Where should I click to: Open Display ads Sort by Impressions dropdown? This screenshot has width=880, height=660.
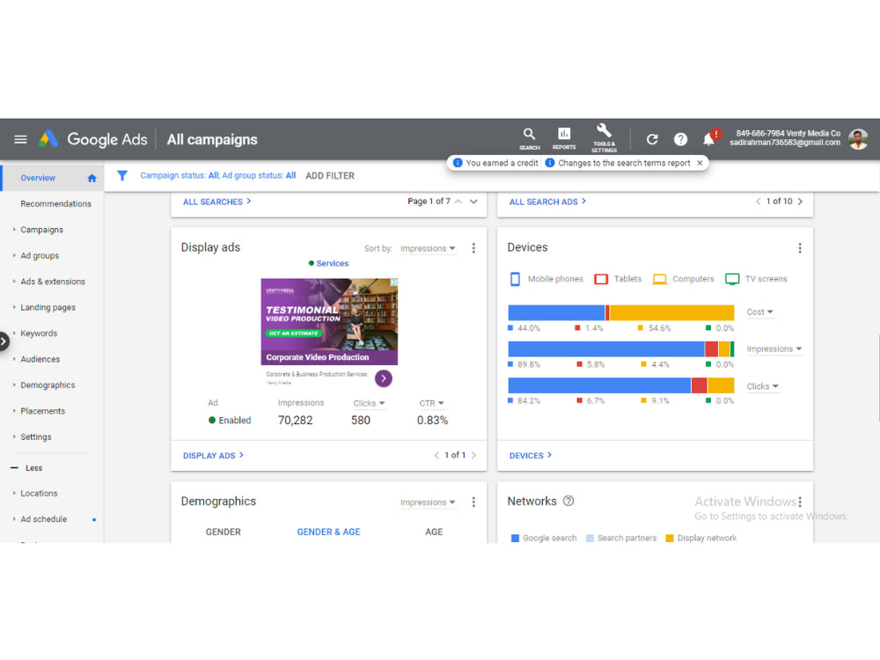pyautogui.click(x=428, y=249)
